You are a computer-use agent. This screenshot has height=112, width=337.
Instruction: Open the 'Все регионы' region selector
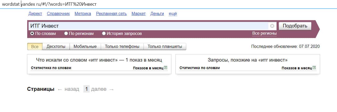pos(264,33)
